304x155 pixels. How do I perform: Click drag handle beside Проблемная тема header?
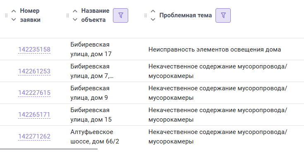[146, 16]
